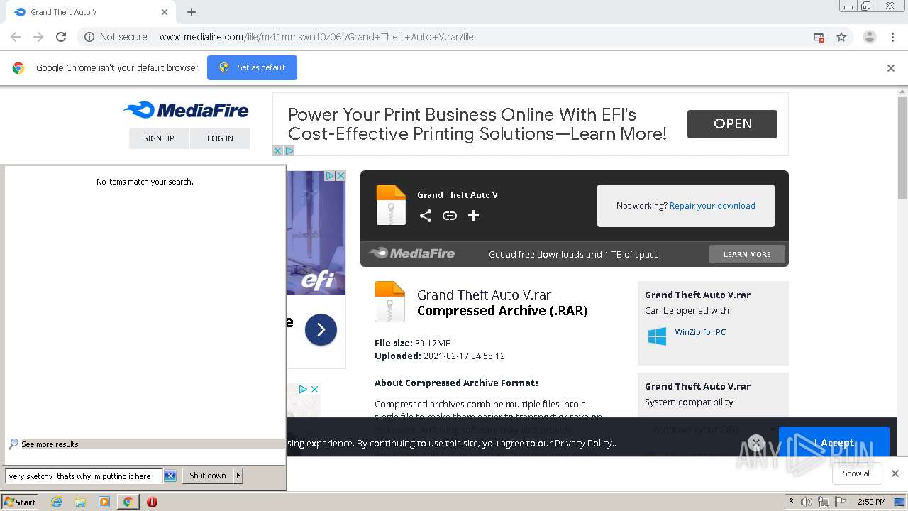Open File Explorer from taskbar
Image resolution: width=908 pixels, height=511 pixels.
coord(80,502)
